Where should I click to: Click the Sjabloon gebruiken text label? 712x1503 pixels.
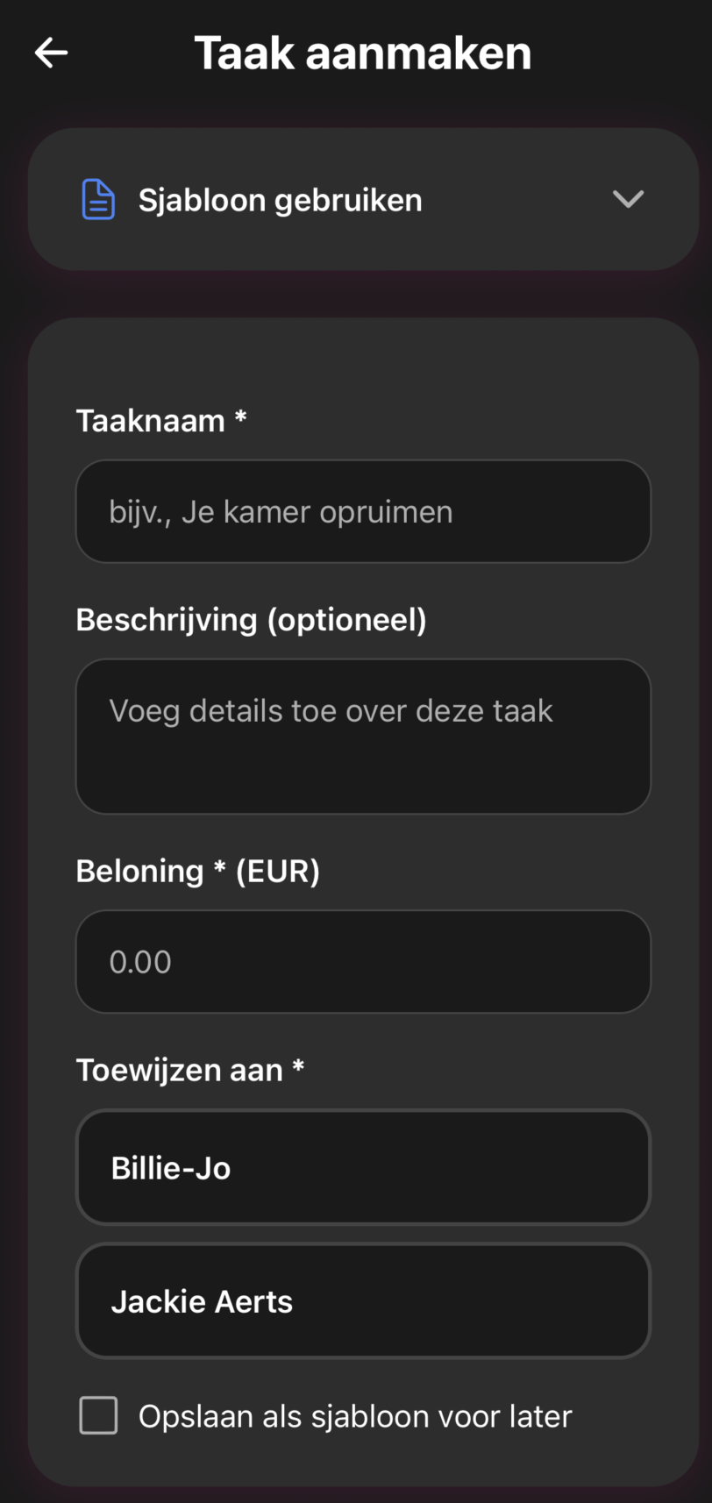click(x=279, y=199)
